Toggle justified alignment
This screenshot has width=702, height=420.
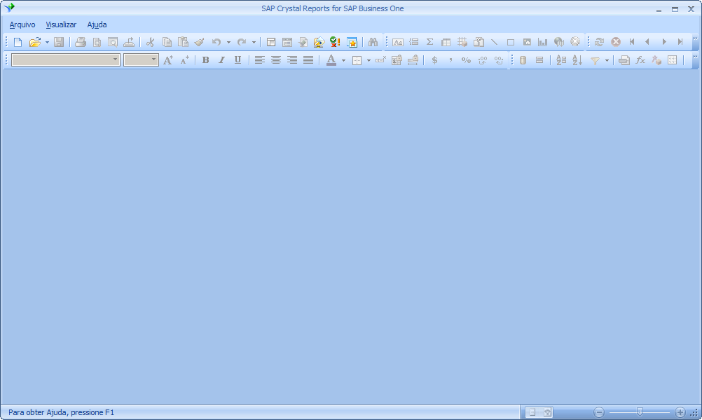coord(308,60)
